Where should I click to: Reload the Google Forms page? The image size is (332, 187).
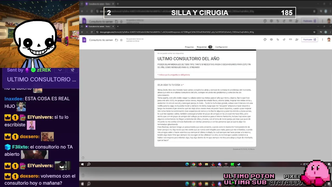click(92, 32)
